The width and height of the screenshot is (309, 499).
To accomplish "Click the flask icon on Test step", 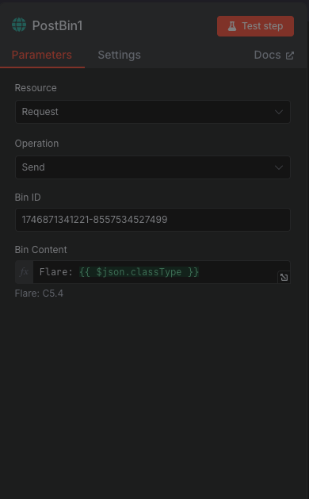I will coord(232,26).
